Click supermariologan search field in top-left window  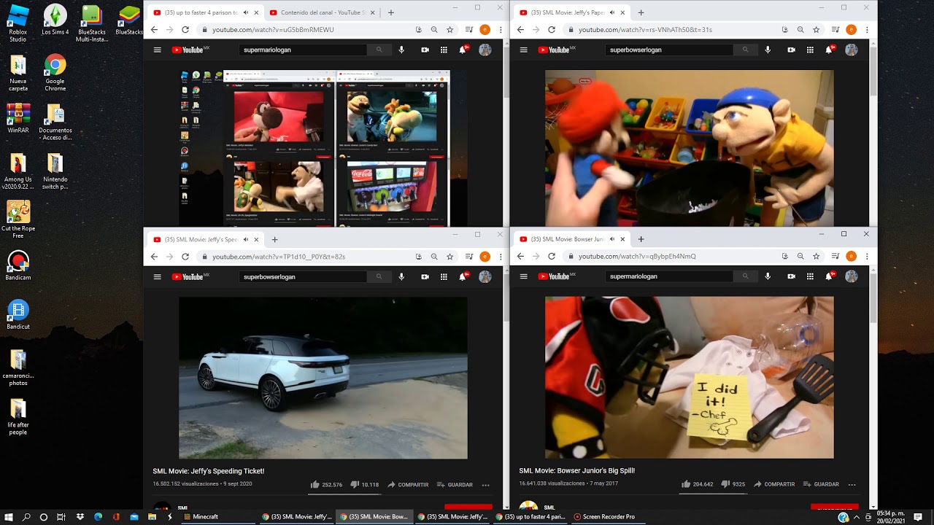[303, 50]
